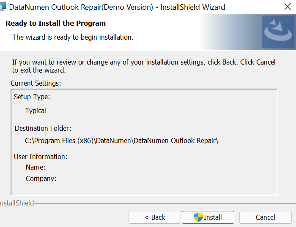Click the InstallShield brand label

coord(17,203)
